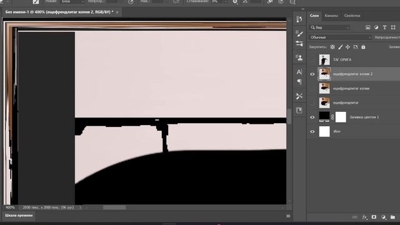This screenshot has height=225, width=400.
Task: Open the Brush Settings panel icon
Action: point(299,33)
